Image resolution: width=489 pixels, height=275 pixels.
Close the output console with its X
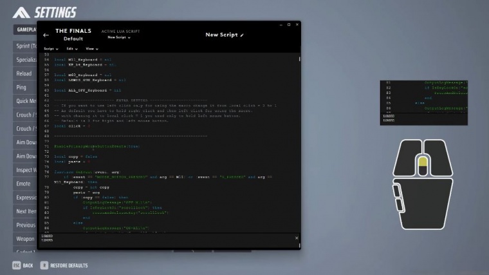pyautogui.click(x=297, y=238)
